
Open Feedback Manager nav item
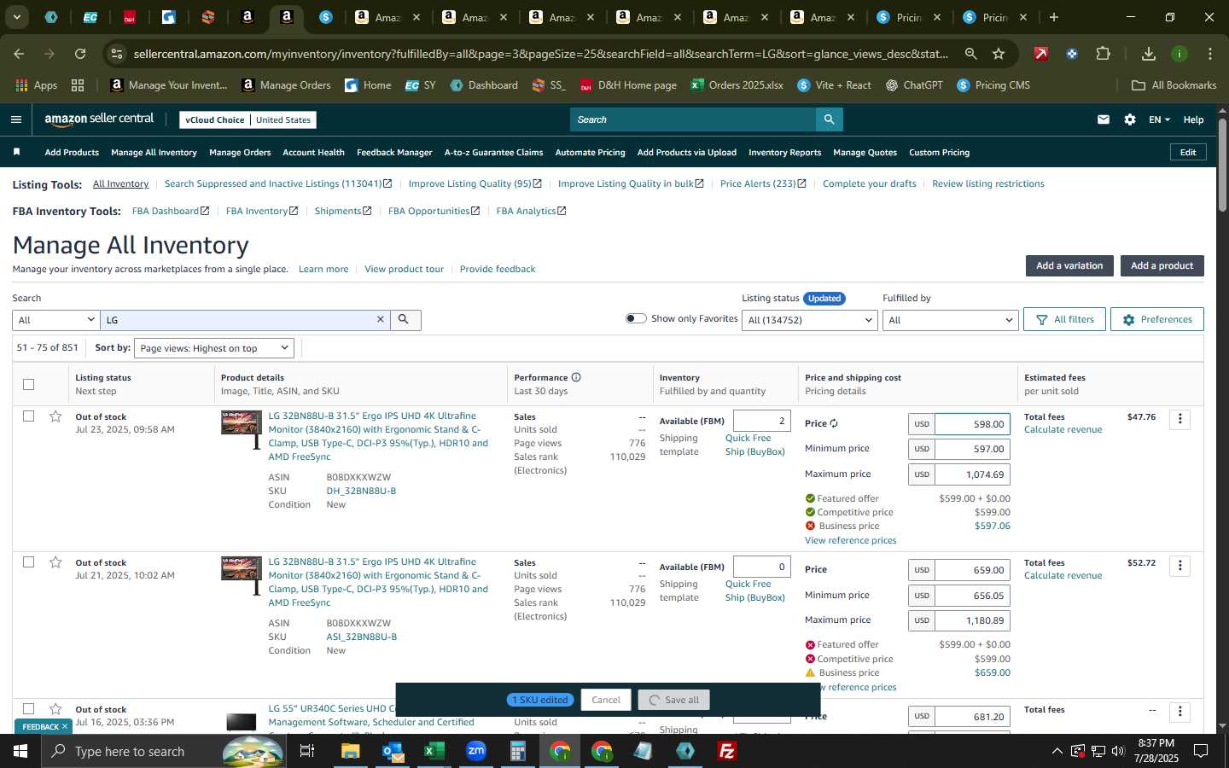[394, 152]
